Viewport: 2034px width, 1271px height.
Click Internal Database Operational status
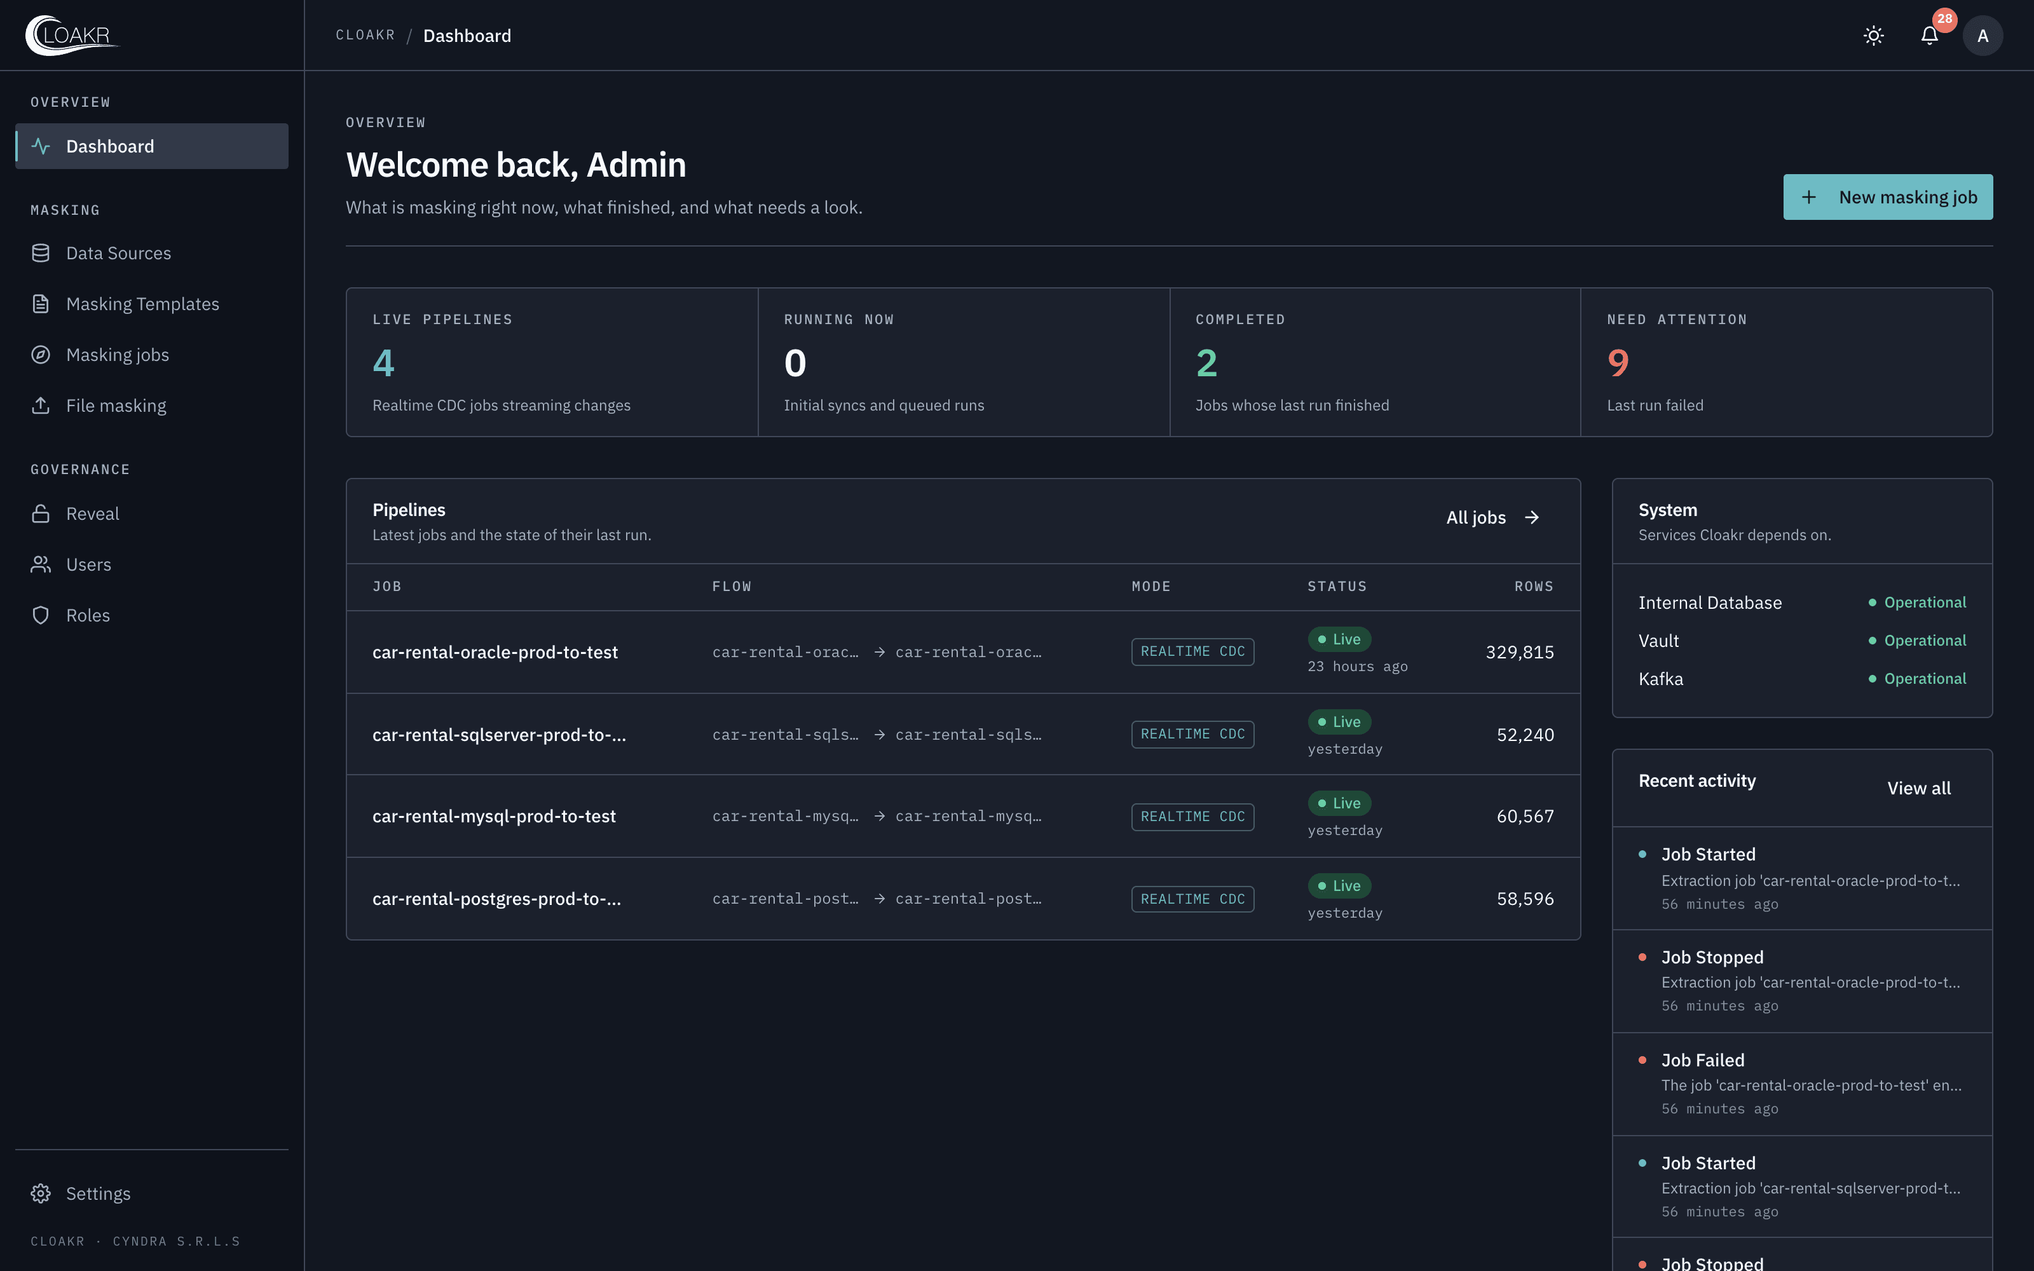click(1917, 602)
